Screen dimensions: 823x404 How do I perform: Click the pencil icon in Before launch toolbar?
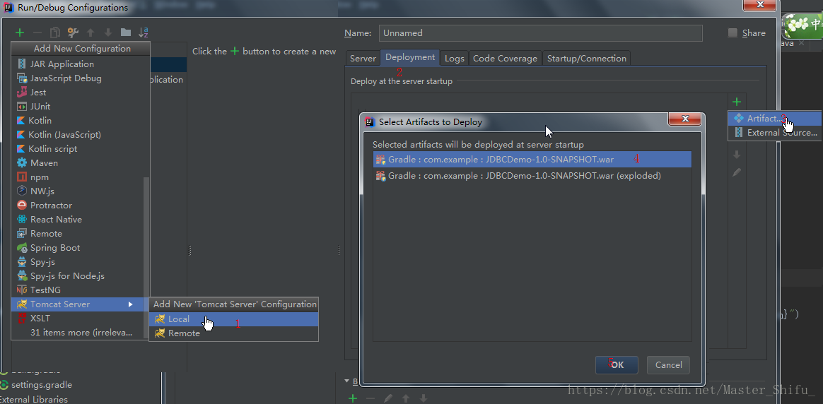coord(388,398)
